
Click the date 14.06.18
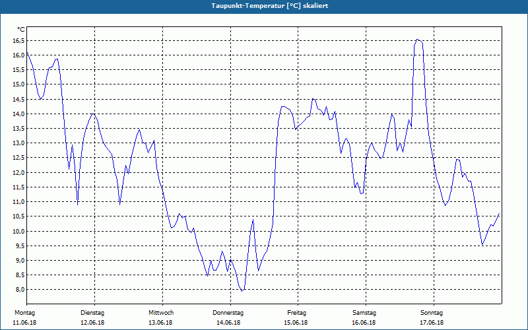[228, 323]
